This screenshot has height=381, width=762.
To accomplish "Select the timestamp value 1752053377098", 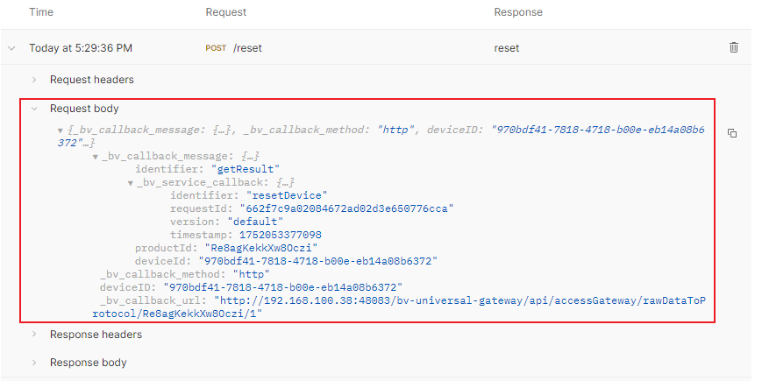I will 281,235.
